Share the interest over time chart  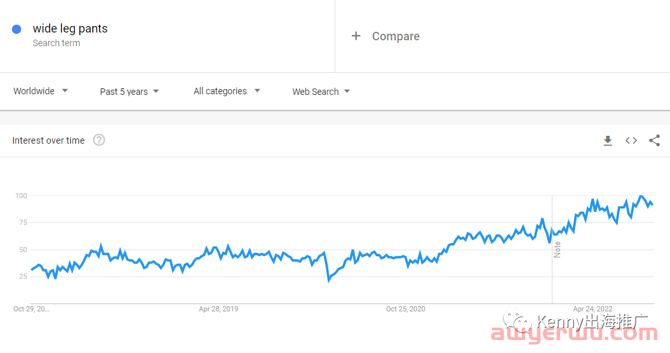tap(654, 140)
